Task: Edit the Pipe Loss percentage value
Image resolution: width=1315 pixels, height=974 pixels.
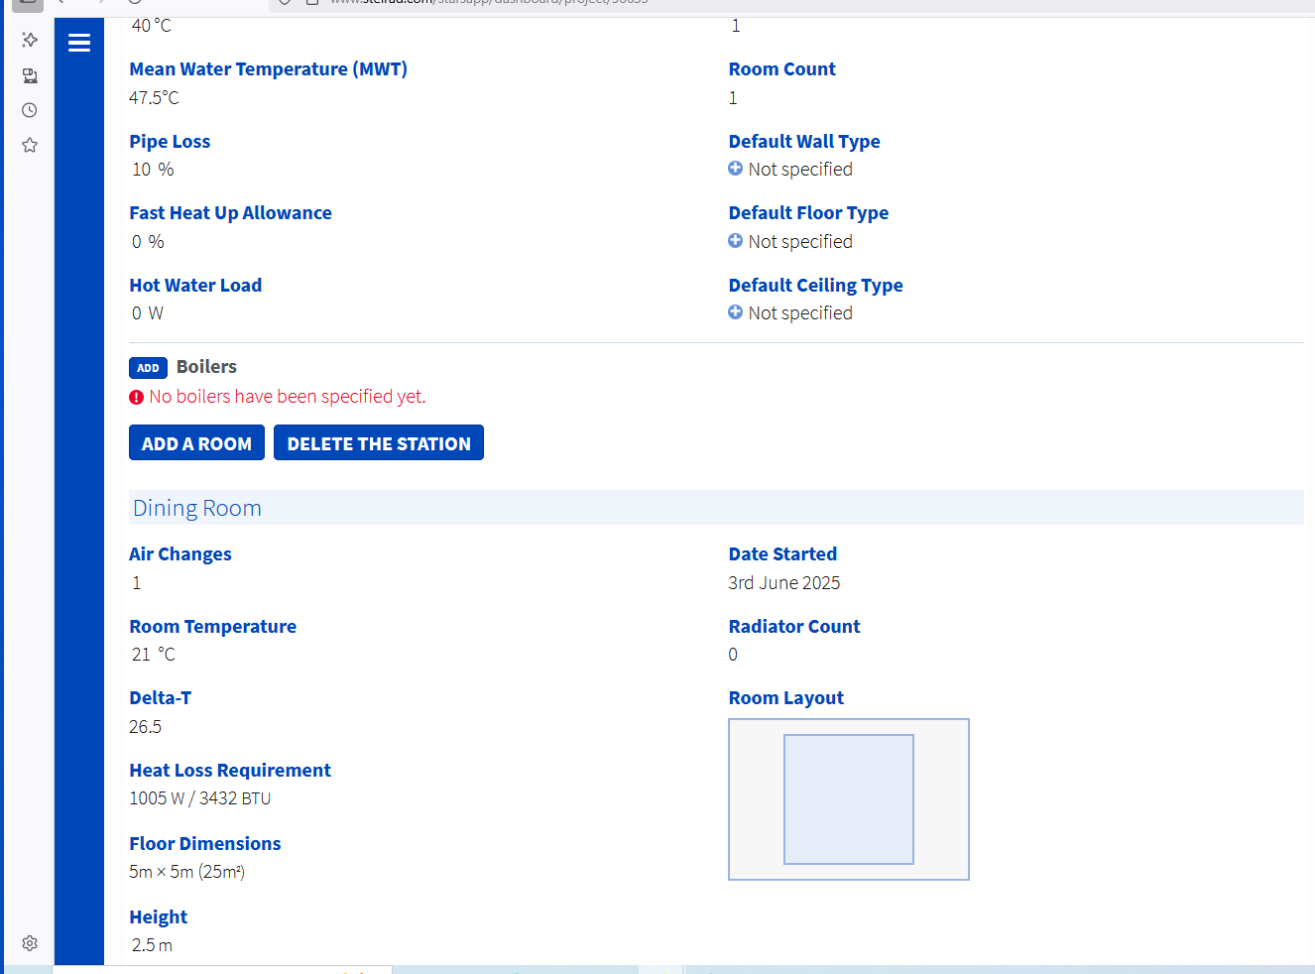Action: pos(153,170)
